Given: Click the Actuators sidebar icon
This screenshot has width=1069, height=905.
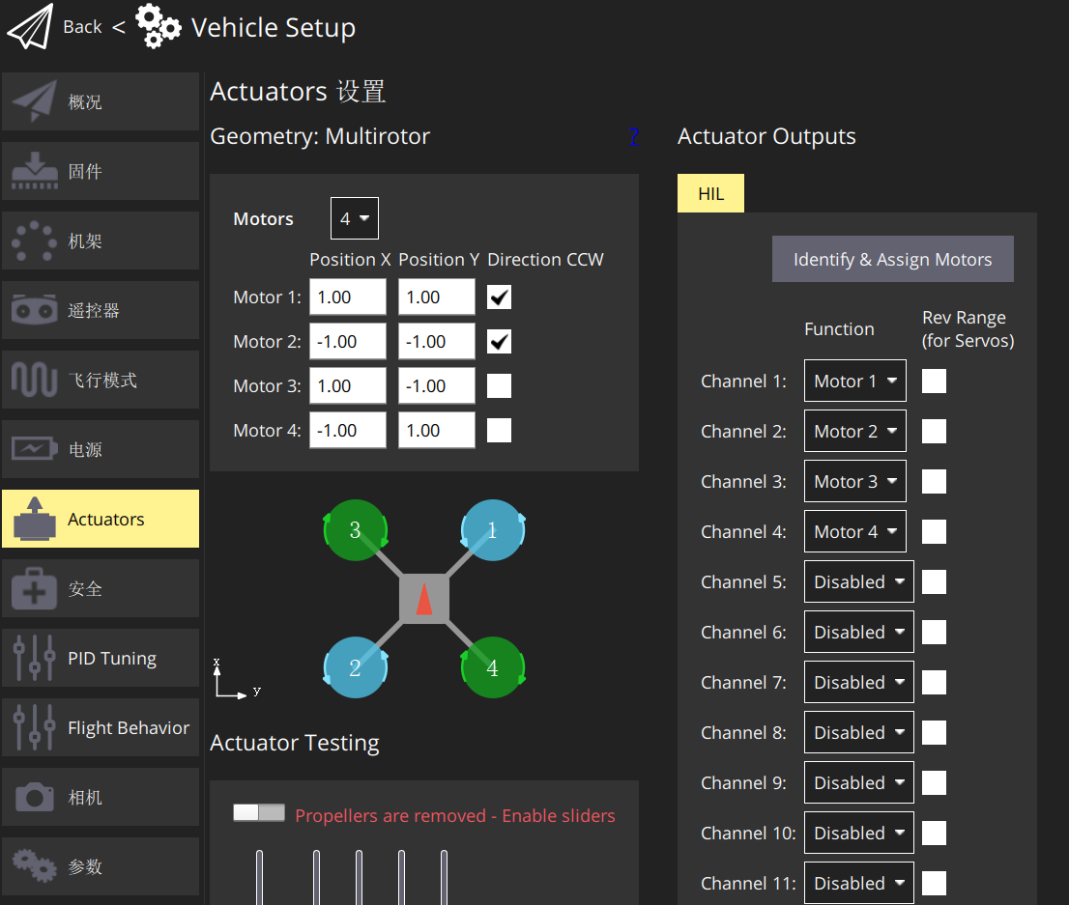Looking at the screenshot, I should pyautogui.click(x=34, y=519).
